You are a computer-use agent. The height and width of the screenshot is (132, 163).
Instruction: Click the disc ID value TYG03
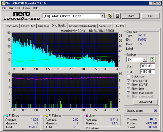pos(142,39)
